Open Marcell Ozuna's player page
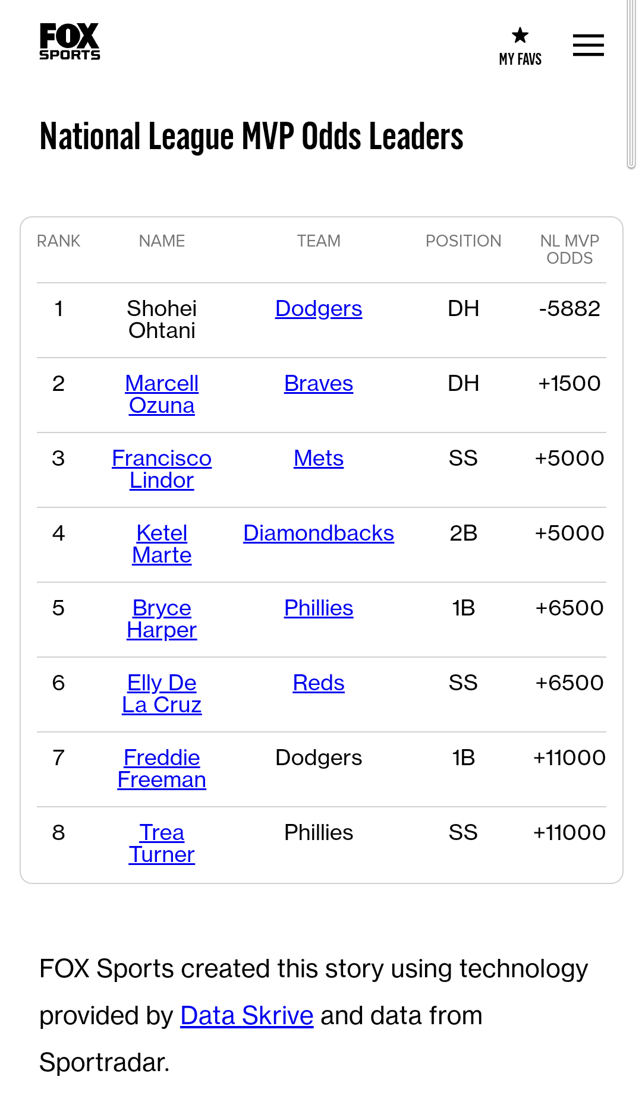 tap(162, 394)
